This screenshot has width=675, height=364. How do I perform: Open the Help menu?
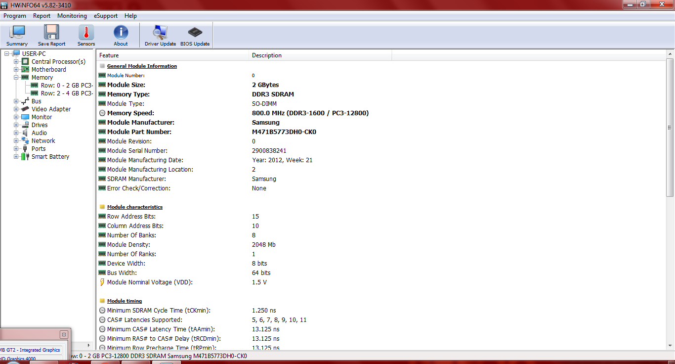[x=131, y=16]
